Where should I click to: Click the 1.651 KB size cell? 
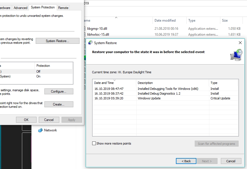tap(234, 35)
